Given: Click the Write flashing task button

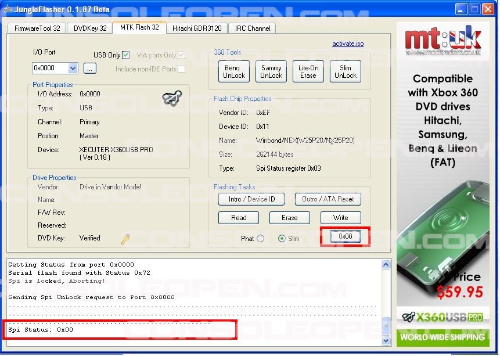Looking at the screenshot, I should click(x=341, y=218).
